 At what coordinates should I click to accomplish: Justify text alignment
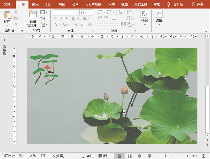[118, 25]
